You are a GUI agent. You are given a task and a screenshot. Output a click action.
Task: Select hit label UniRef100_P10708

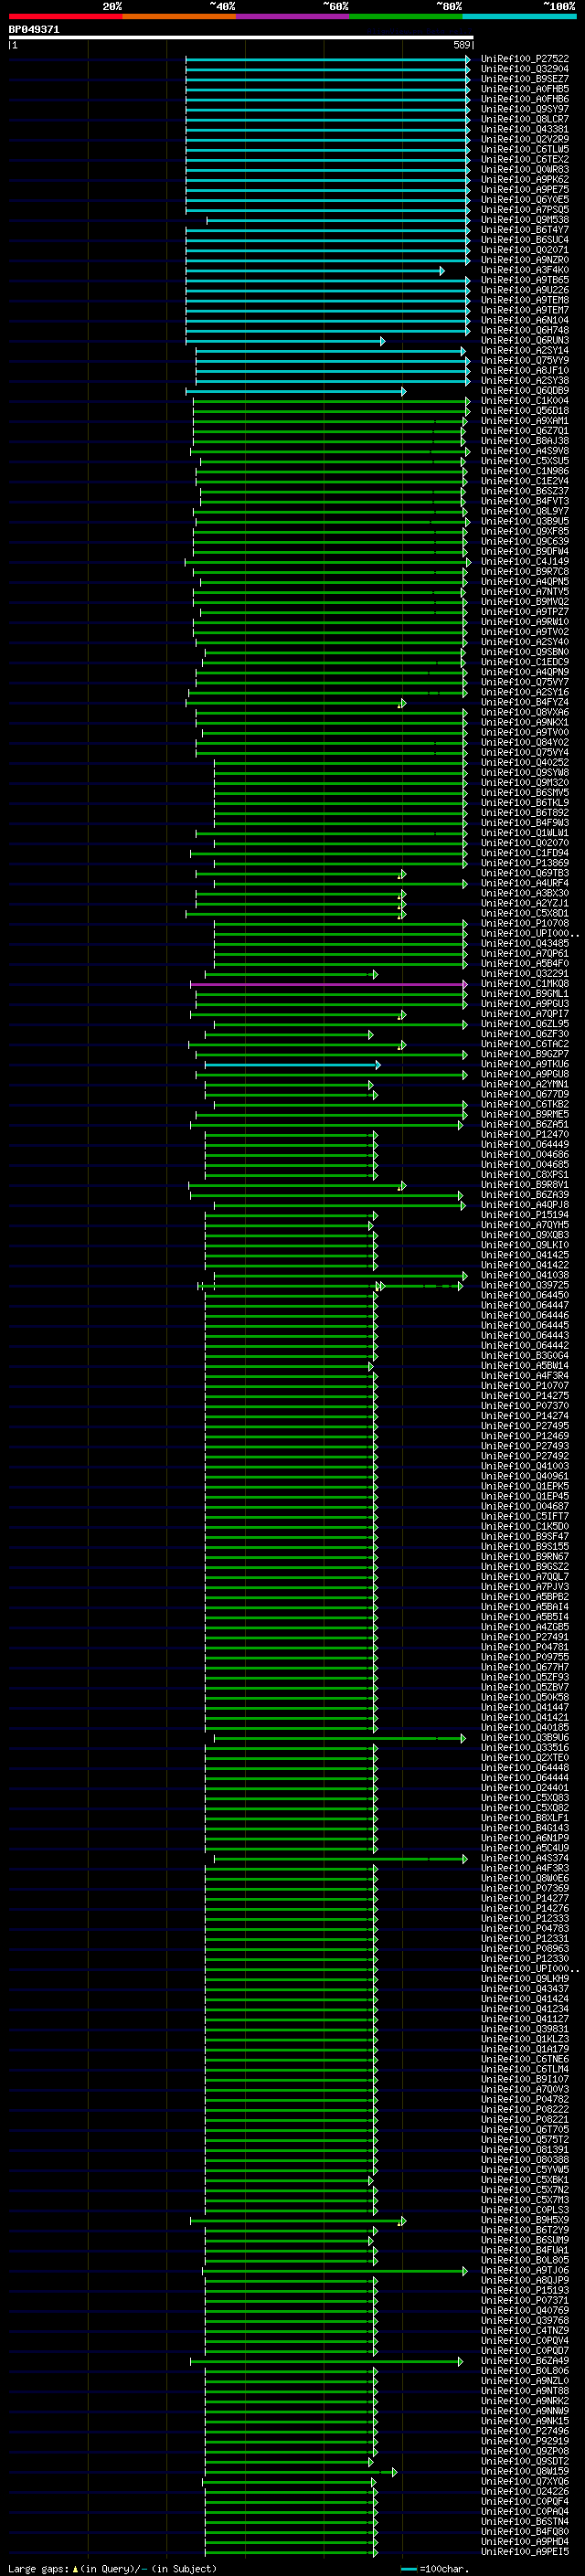pyautogui.click(x=525, y=923)
